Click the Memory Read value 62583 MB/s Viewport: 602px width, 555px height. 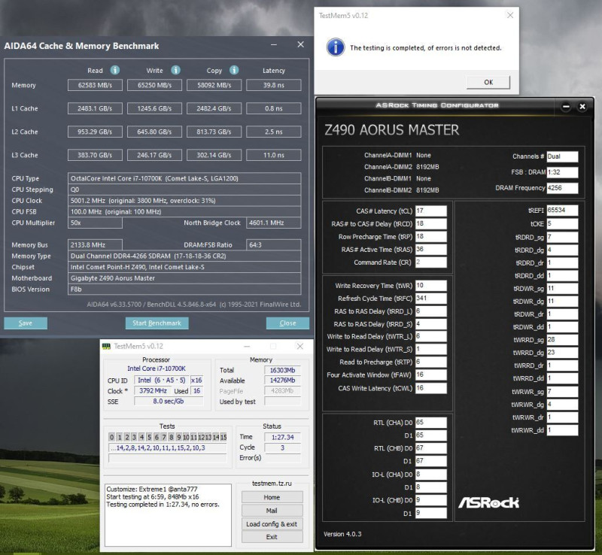click(95, 85)
